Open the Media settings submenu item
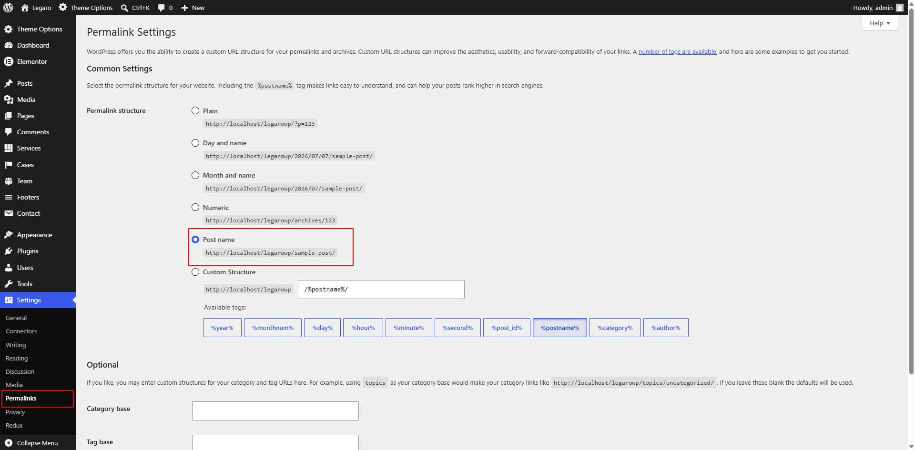The height and width of the screenshot is (450, 915). pyautogui.click(x=14, y=385)
